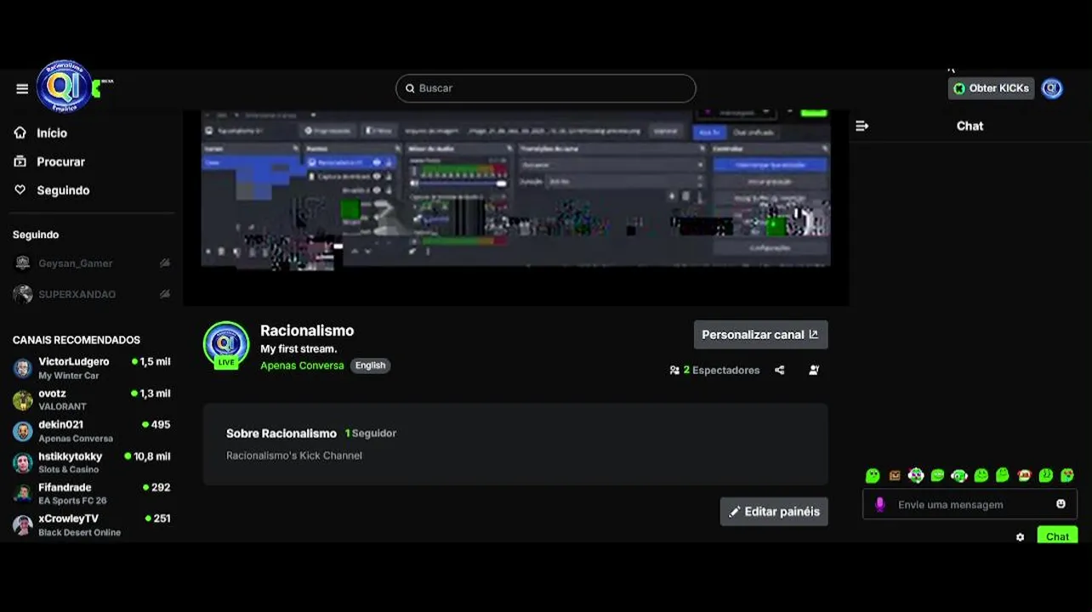
Task: Click 1 Seguidor count
Action: point(371,433)
